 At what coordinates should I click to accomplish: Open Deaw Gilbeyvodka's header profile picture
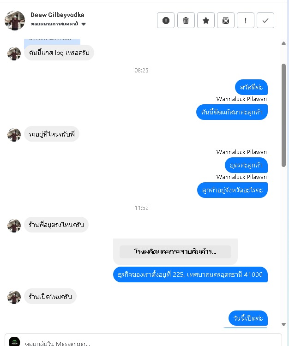(x=15, y=20)
